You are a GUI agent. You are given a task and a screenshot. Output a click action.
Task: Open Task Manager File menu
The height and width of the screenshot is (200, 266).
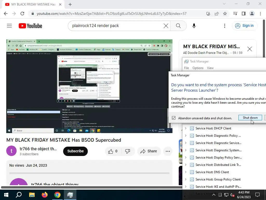point(187,68)
